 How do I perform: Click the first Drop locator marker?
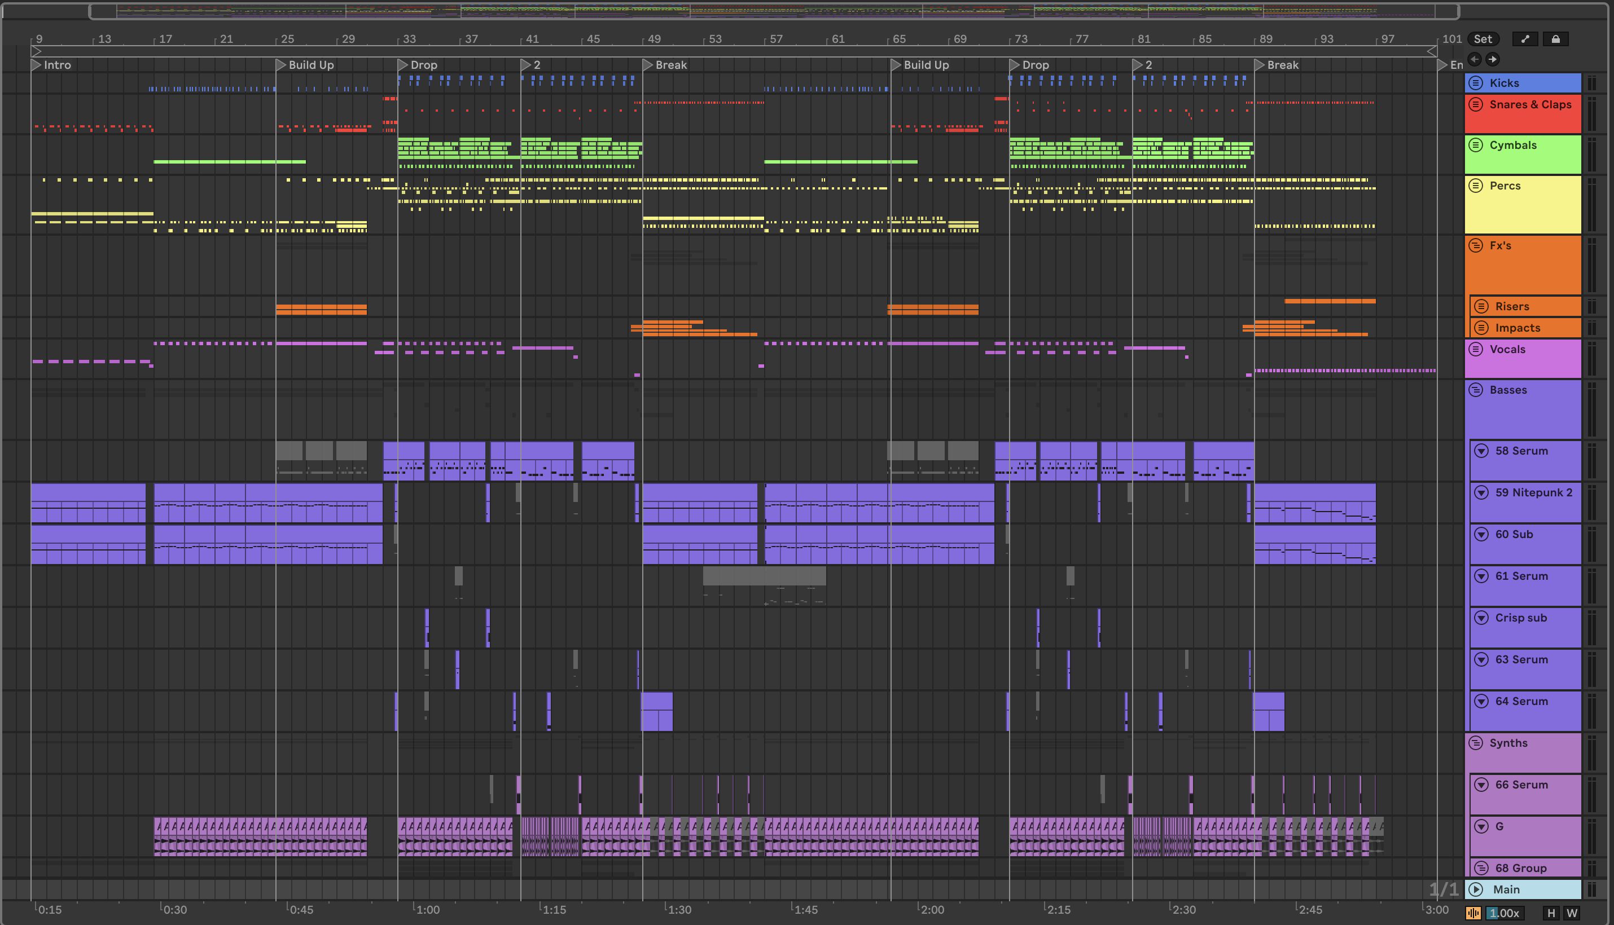point(402,65)
